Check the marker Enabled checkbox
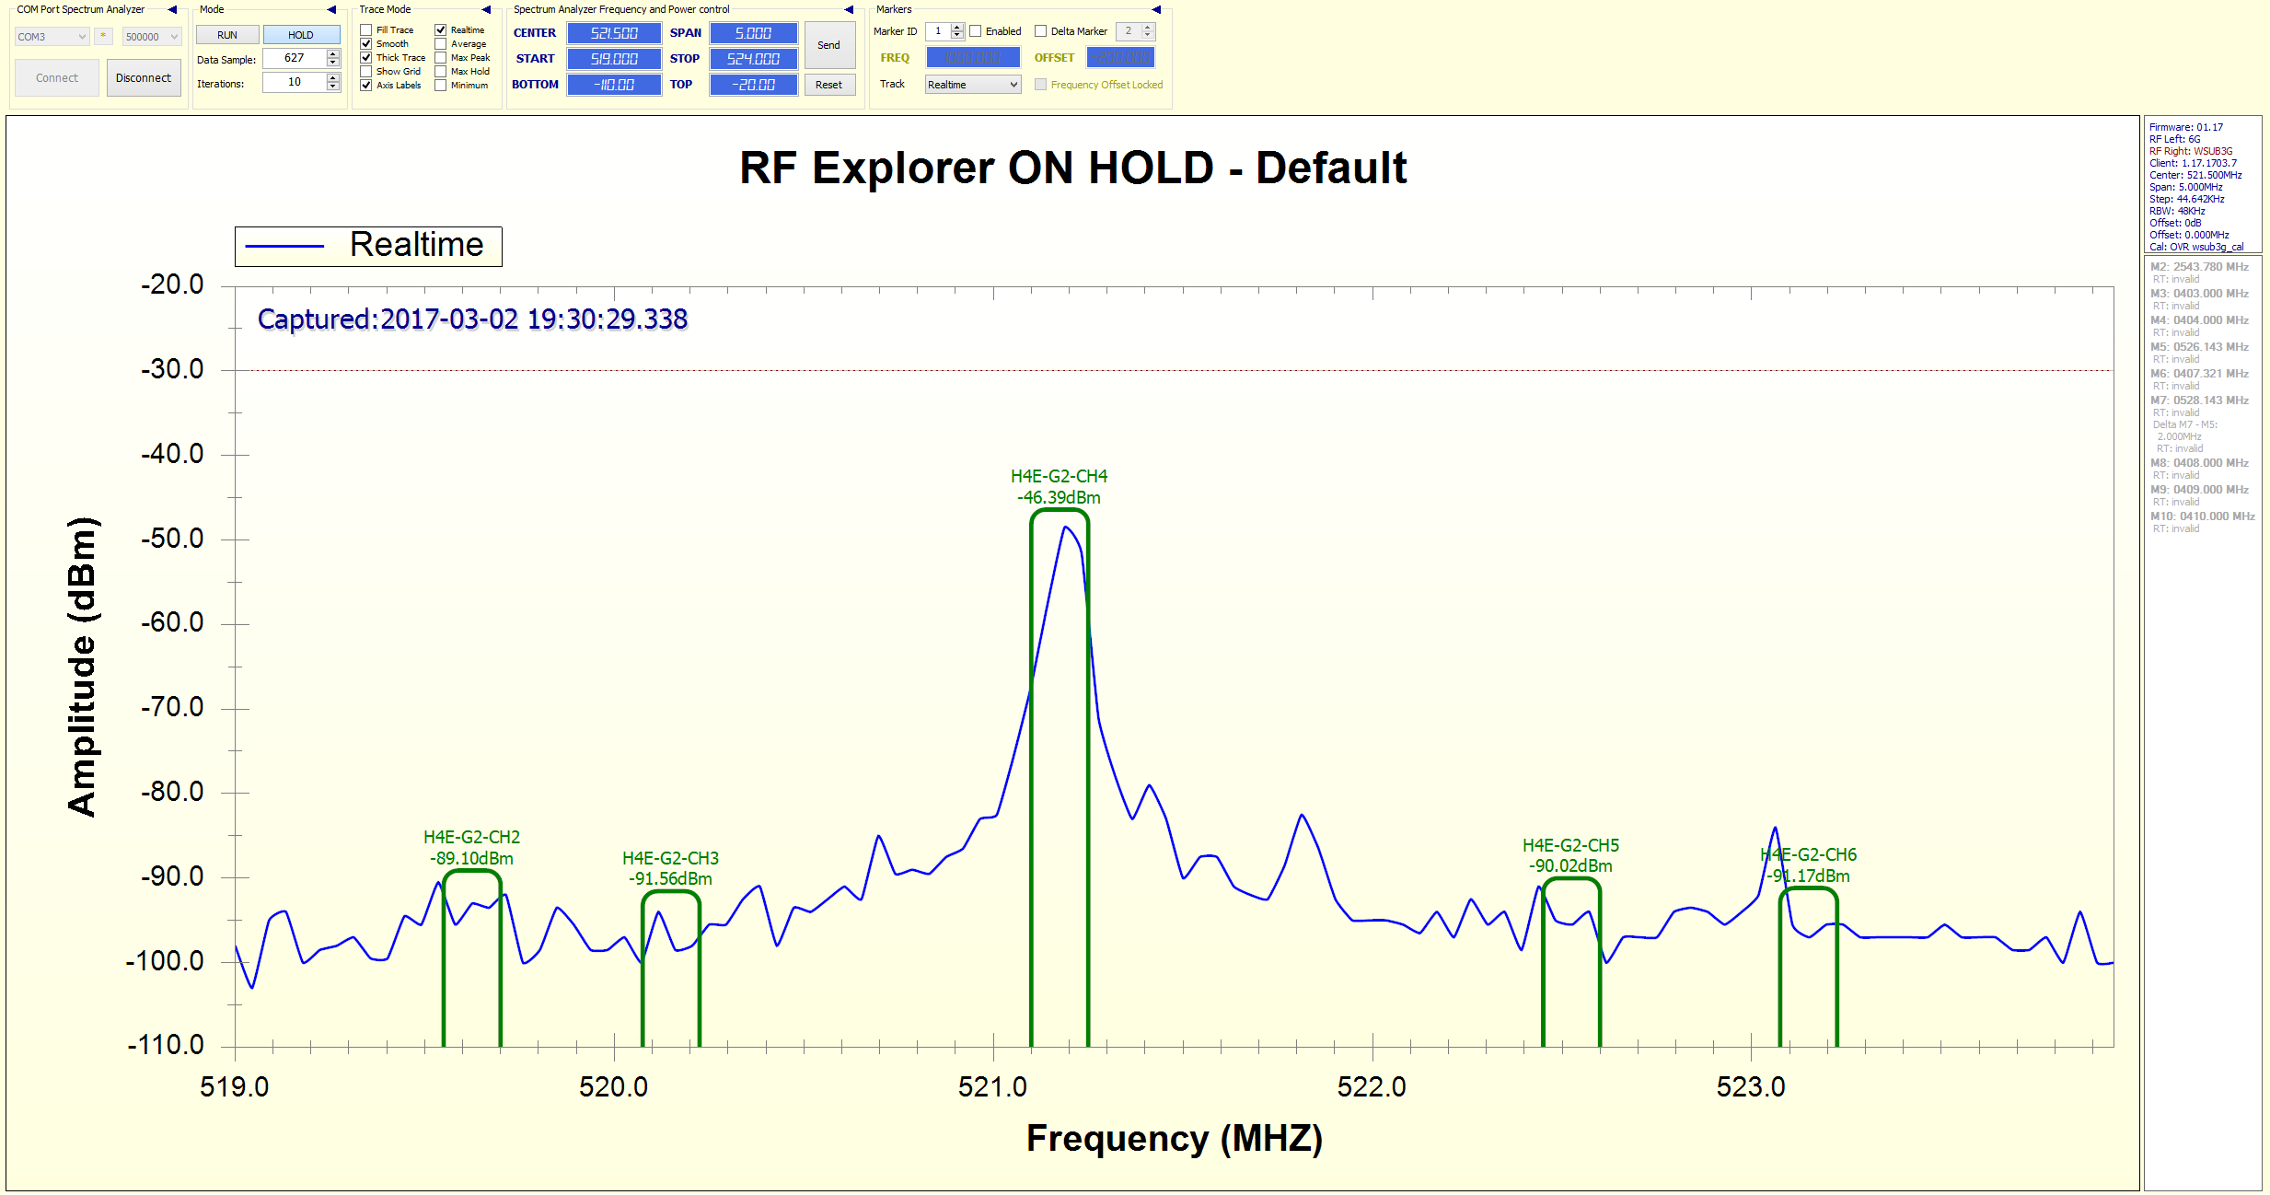2270x1195 pixels. [976, 31]
